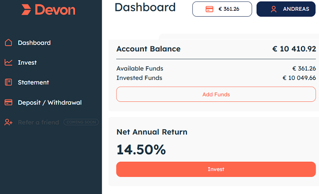Click the Dashboard home icon
319x194 pixels.
(8, 43)
